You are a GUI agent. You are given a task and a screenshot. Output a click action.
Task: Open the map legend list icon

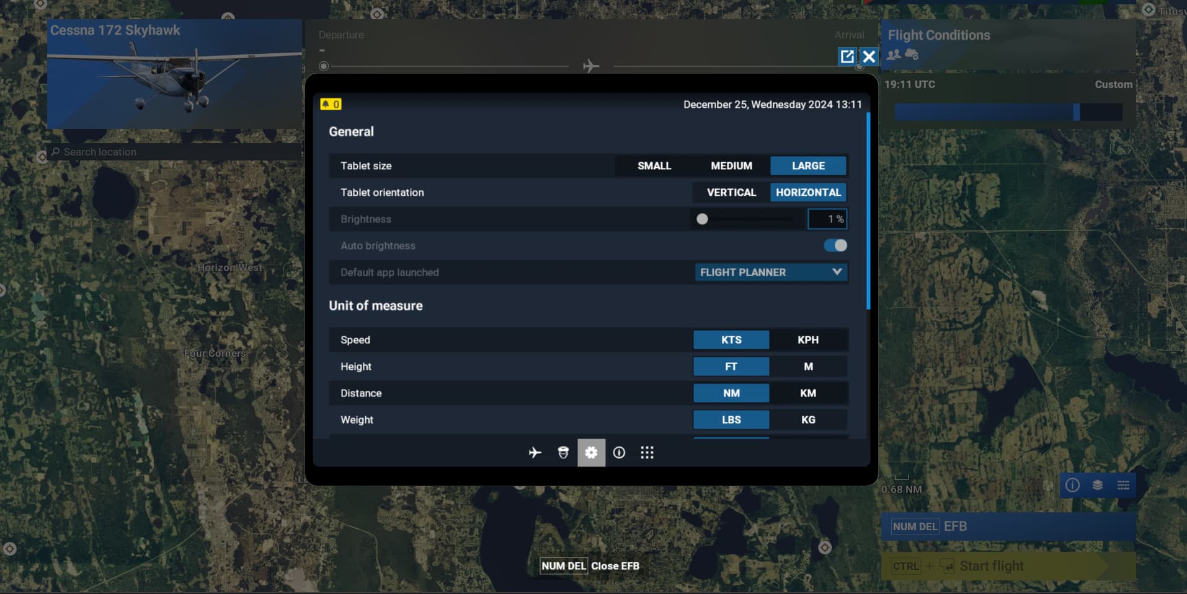pyautogui.click(x=1123, y=485)
